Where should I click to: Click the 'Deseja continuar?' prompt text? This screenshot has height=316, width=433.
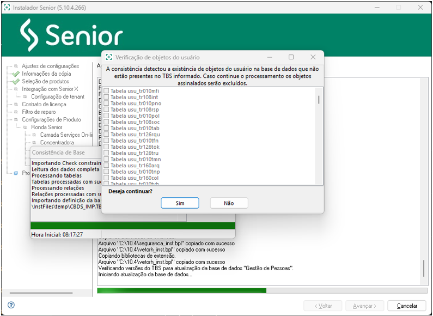coord(130,191)
